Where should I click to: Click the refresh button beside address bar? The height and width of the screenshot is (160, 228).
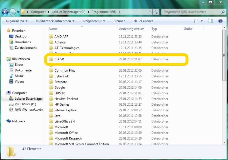[156, 12]
